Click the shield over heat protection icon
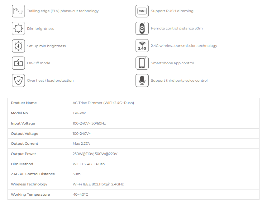Viewport: 267px width, 205px height. (18, 80)
